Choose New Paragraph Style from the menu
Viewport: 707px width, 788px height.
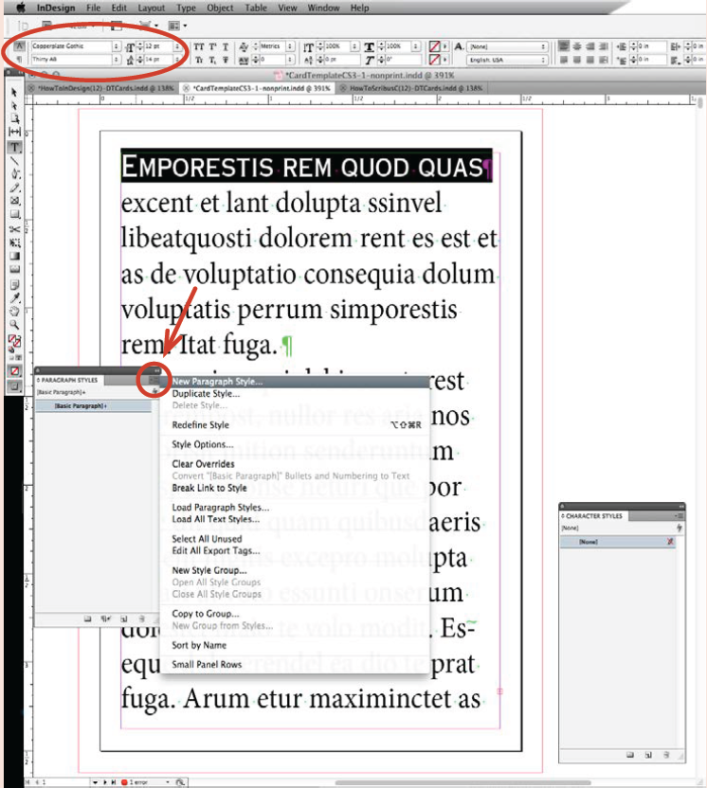coord(217,382)
